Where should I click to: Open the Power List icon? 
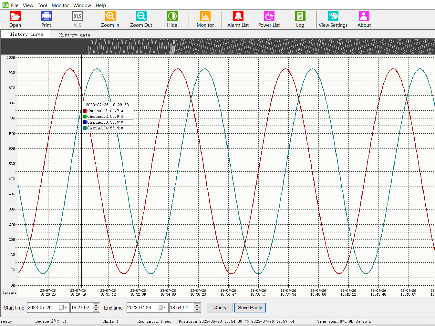point(269,16)
